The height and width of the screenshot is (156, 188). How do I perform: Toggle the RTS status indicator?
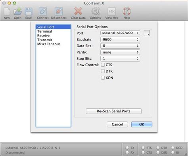[x=143, y=148]
